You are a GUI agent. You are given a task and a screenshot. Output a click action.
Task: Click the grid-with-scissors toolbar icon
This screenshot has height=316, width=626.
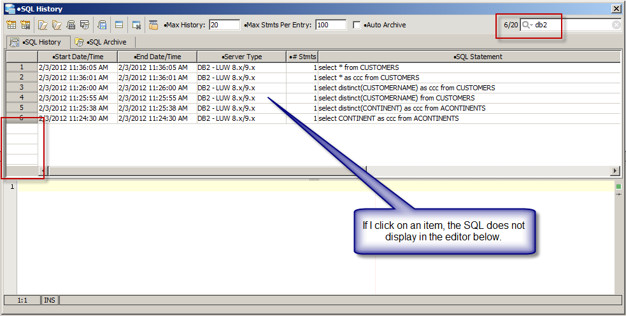(x=25, y=25)
